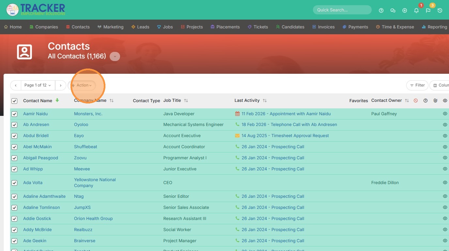The width and height of the screenshot is (449, 251).
Task: Click the Contact Type column header
Action: click(x=147, y=101)
